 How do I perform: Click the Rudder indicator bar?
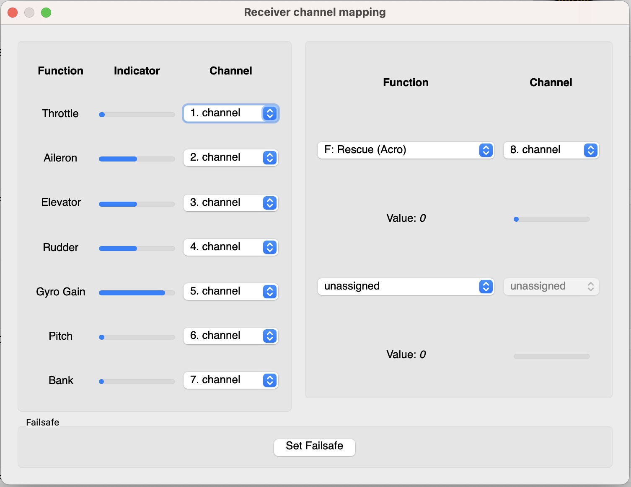[x=137, y=249]
